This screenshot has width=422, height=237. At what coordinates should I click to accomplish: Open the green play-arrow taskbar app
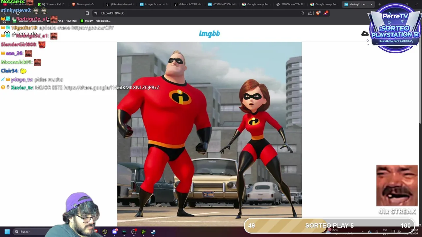pos(143,232)
